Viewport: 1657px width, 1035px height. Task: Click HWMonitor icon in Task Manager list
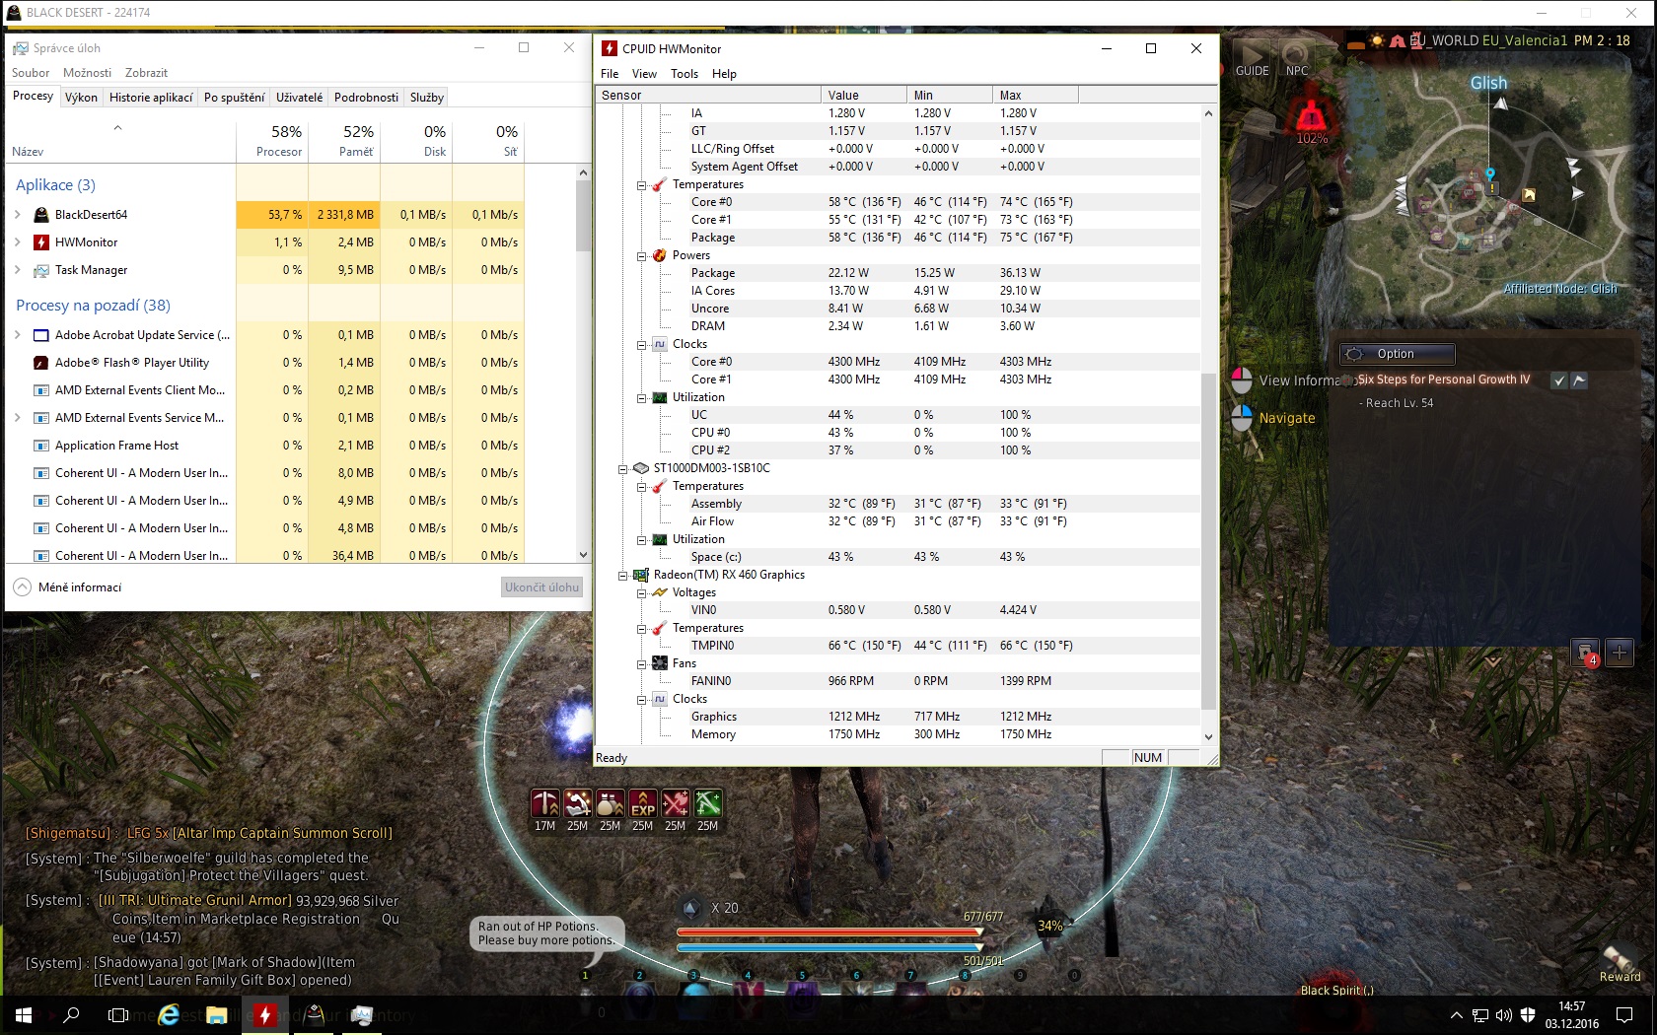tap(41, 242)
